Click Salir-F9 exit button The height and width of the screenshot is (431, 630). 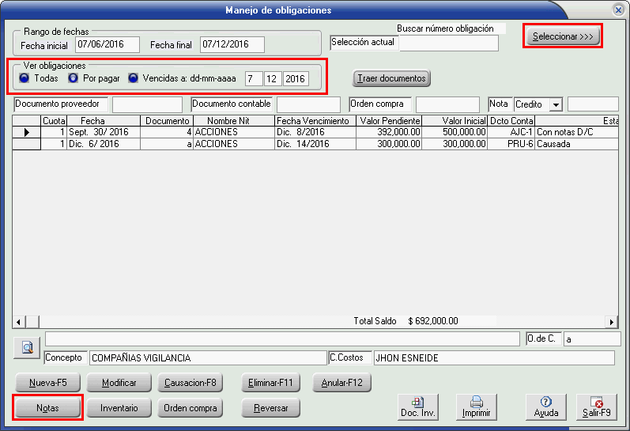coord(596,406)
